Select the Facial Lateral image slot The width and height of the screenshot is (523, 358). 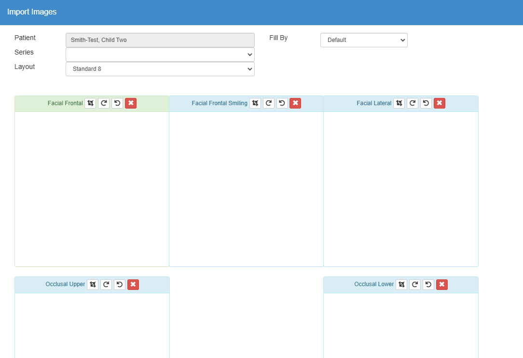pos(401,189)
